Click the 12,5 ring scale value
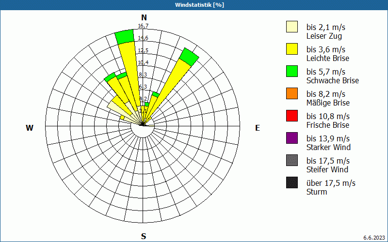The width and height of the screenshot is (388, 242). click(143, 50)
